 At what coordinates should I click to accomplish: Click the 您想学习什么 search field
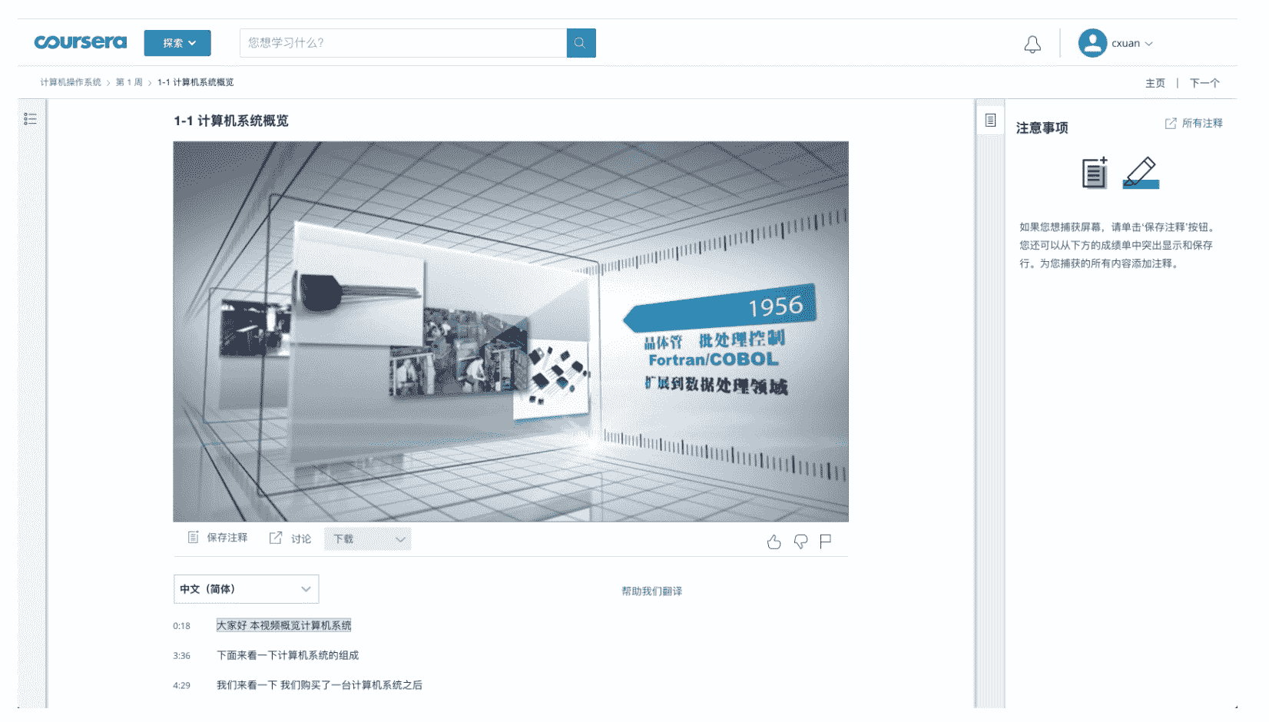(403, 43)
